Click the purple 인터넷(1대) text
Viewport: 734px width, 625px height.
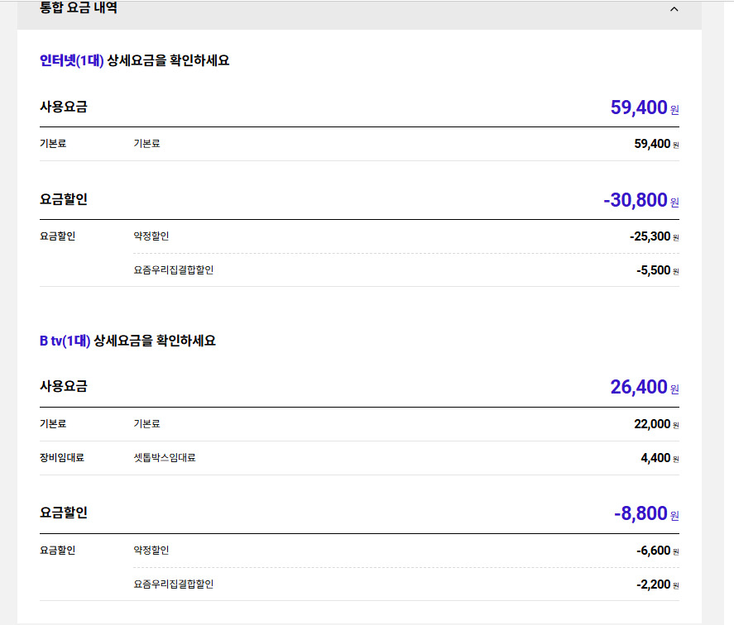pos(72,60)
